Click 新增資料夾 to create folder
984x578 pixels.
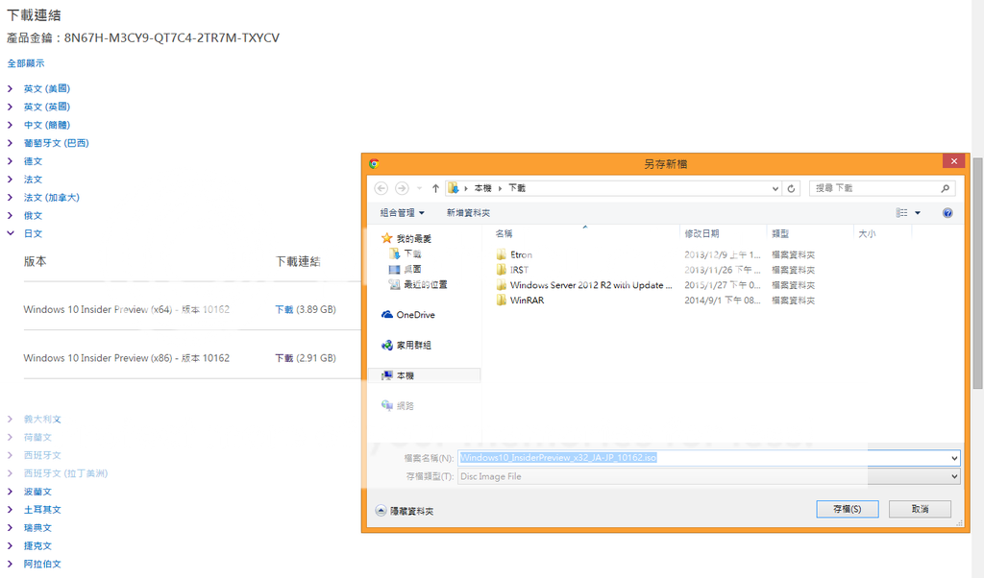pyautogui.click(x=468, y=212)
